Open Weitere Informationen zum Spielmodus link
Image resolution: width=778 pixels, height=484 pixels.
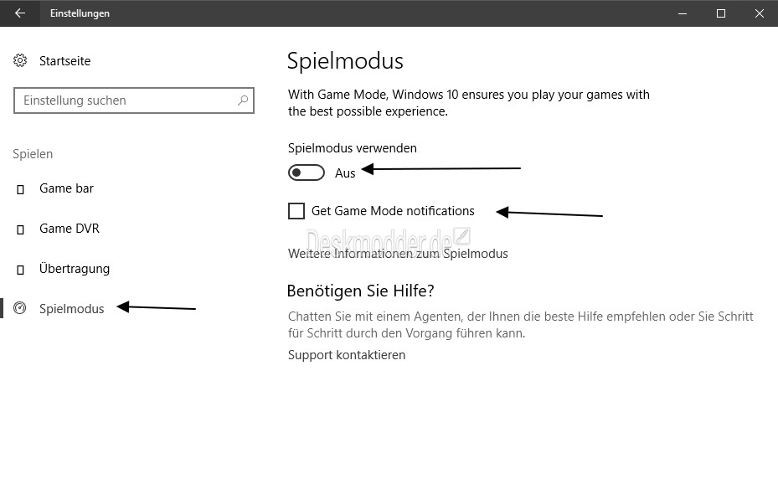(398, 254)
